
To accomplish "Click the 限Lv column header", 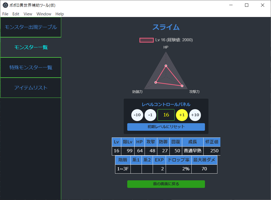I will [128, 142].
